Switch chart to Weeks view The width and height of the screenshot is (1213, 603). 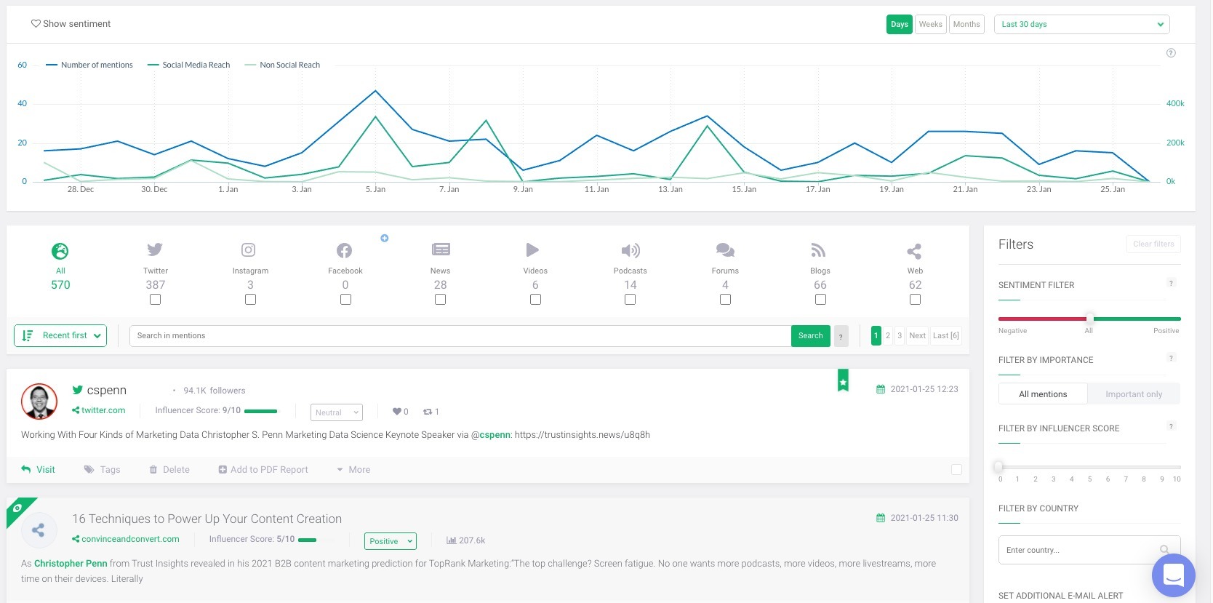[x=930, y=24]
